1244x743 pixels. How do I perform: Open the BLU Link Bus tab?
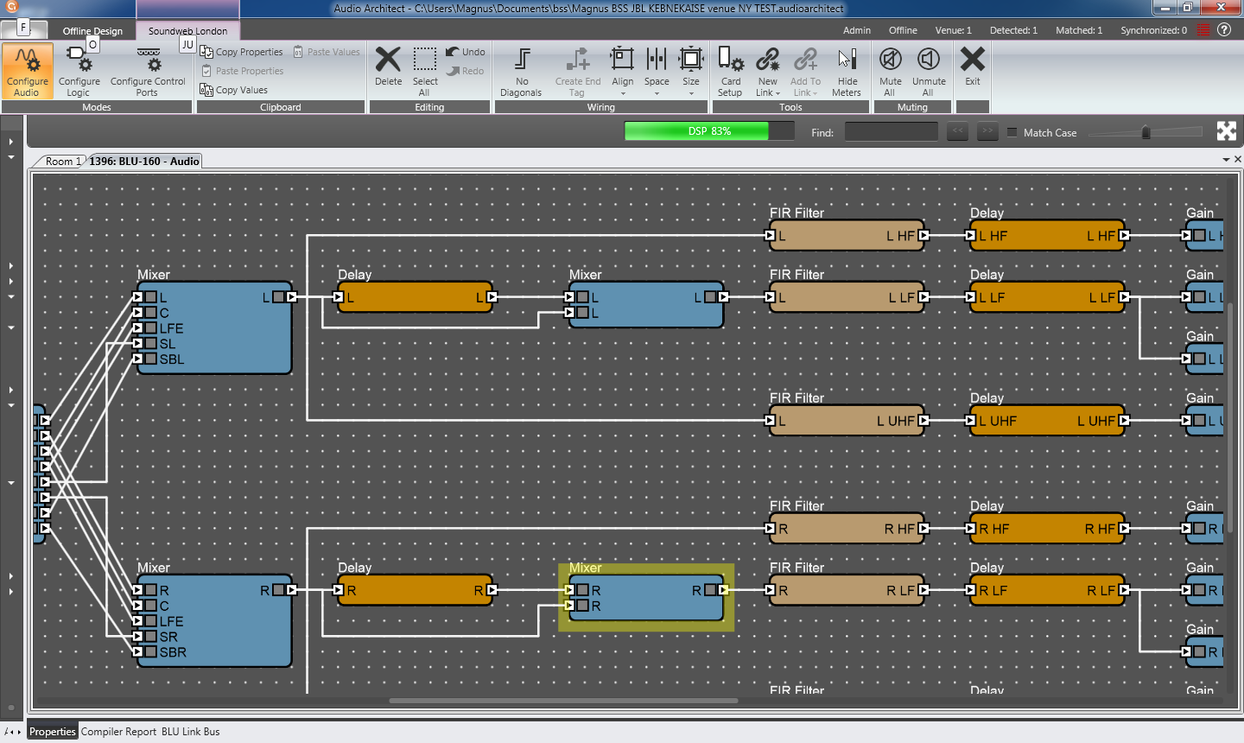coord(191,732)
